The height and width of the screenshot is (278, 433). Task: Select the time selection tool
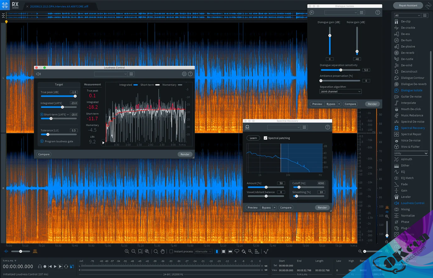point(217,252)
